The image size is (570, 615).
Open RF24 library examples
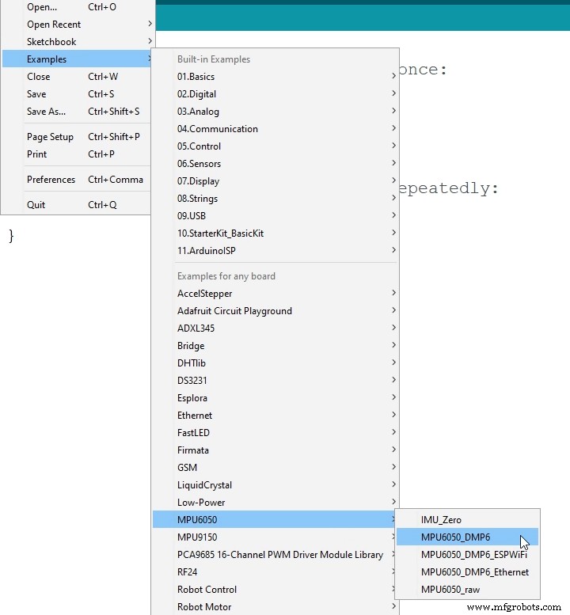click(x=274, y=571)
